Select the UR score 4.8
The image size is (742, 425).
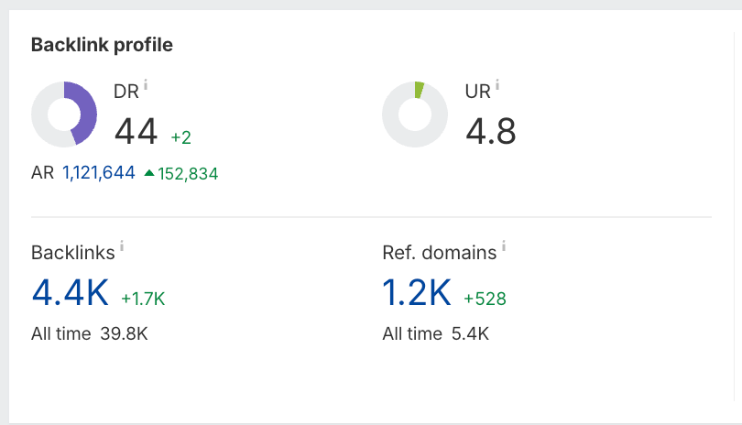point(491,131)
